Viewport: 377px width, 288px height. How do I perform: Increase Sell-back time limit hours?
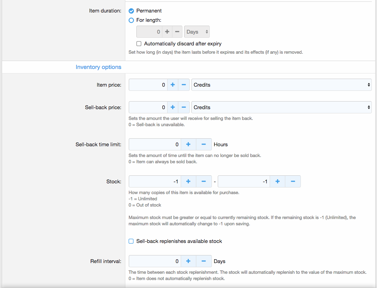click(x=188, y=145)
